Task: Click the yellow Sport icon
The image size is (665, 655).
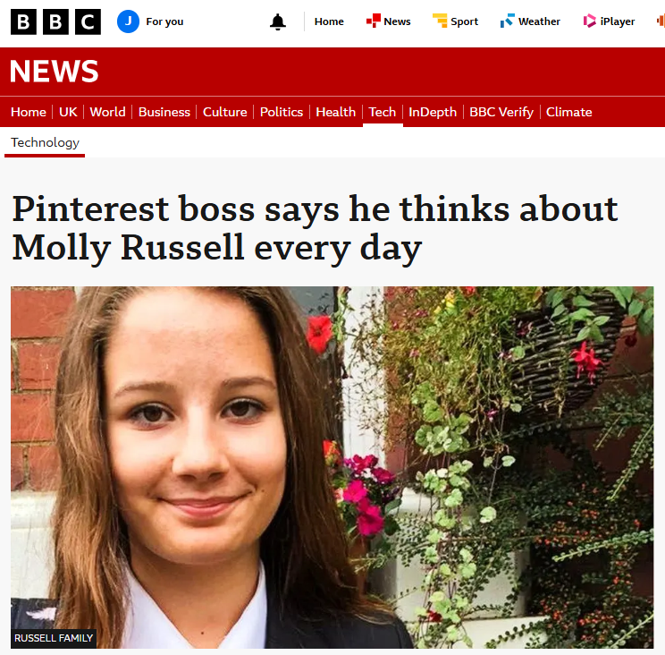Action: pyautogui.click(x=440, y=21)
